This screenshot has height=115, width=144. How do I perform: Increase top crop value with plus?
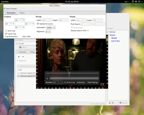pyautogui.click(x=23, y=20)
